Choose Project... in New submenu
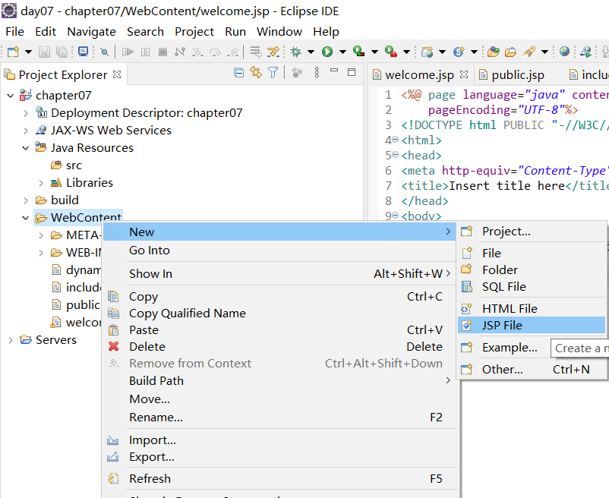609x498 pixels. click(532, 232)
